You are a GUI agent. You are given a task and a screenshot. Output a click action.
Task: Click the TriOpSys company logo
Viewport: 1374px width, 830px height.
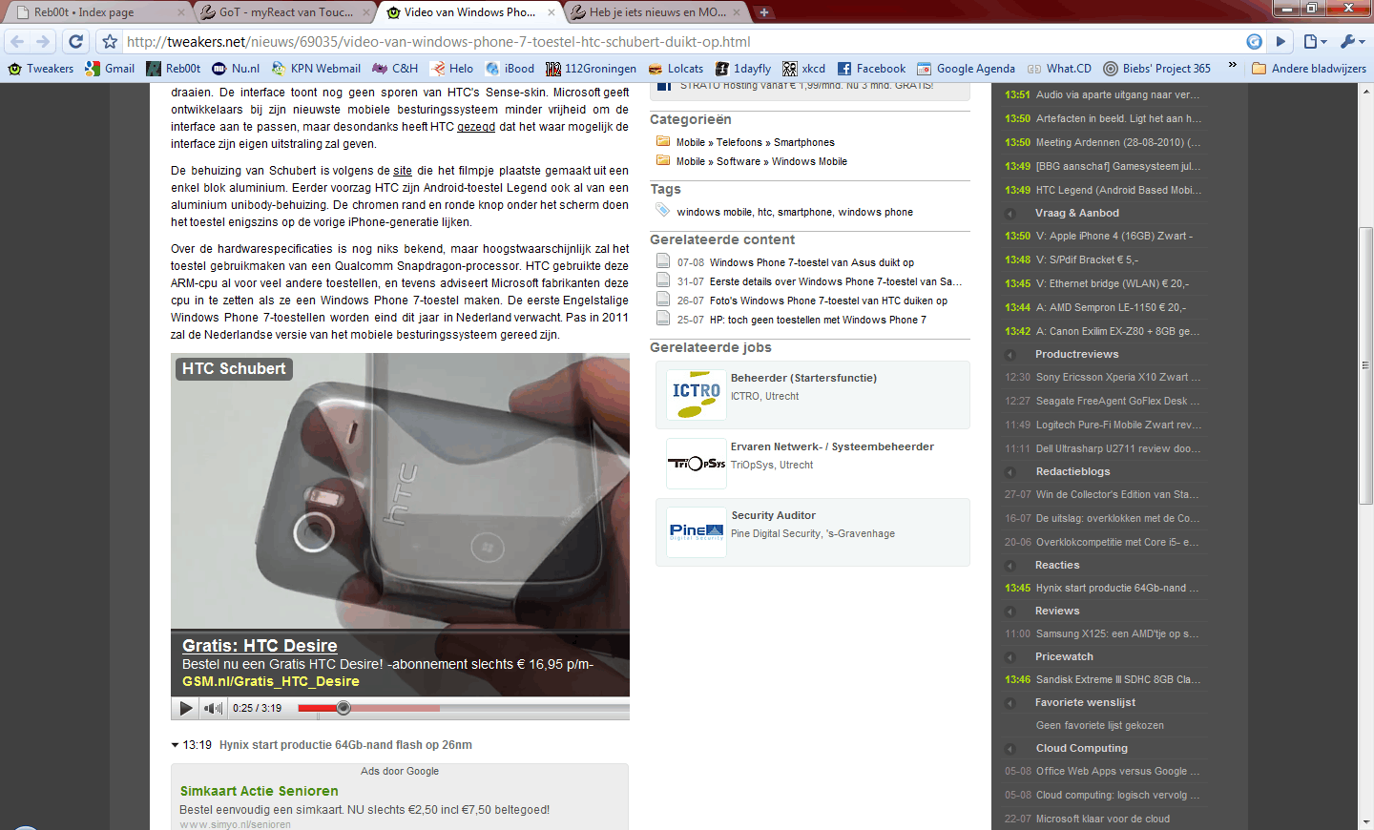coord(697,464)
